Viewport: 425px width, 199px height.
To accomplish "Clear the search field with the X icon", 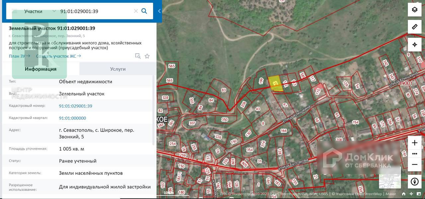I will pos(136,11).
